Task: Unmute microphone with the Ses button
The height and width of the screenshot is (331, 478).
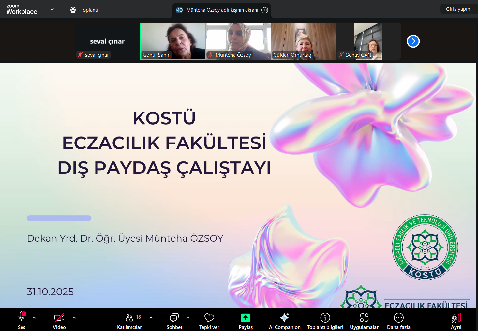Action: point(22,321)
